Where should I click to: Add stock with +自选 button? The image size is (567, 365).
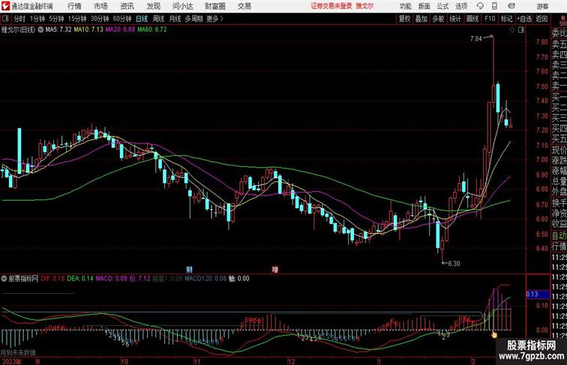[524, 19]
